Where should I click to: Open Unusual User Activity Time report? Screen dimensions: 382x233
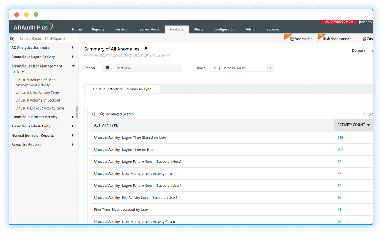coord(37,93)
